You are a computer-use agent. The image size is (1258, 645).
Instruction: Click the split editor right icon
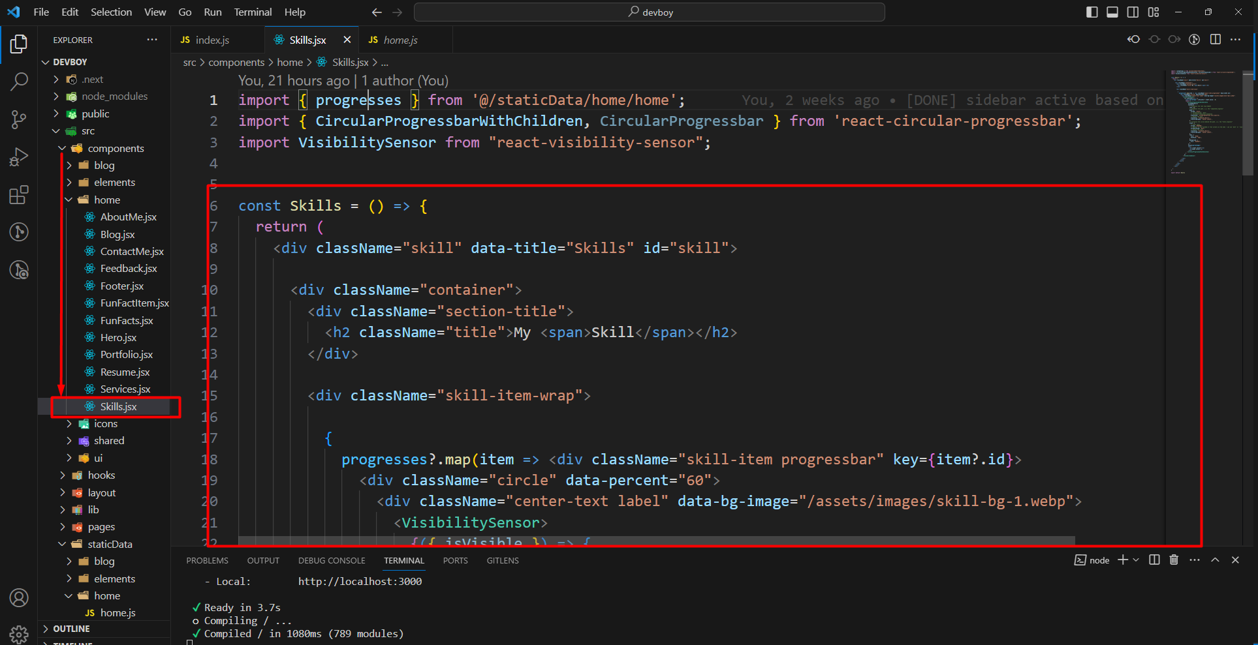click(1215, 40)
